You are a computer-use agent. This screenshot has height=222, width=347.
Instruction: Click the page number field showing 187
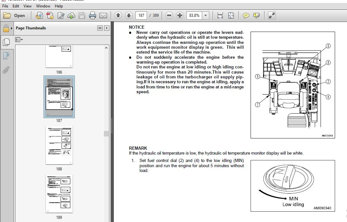click(141, 15)
